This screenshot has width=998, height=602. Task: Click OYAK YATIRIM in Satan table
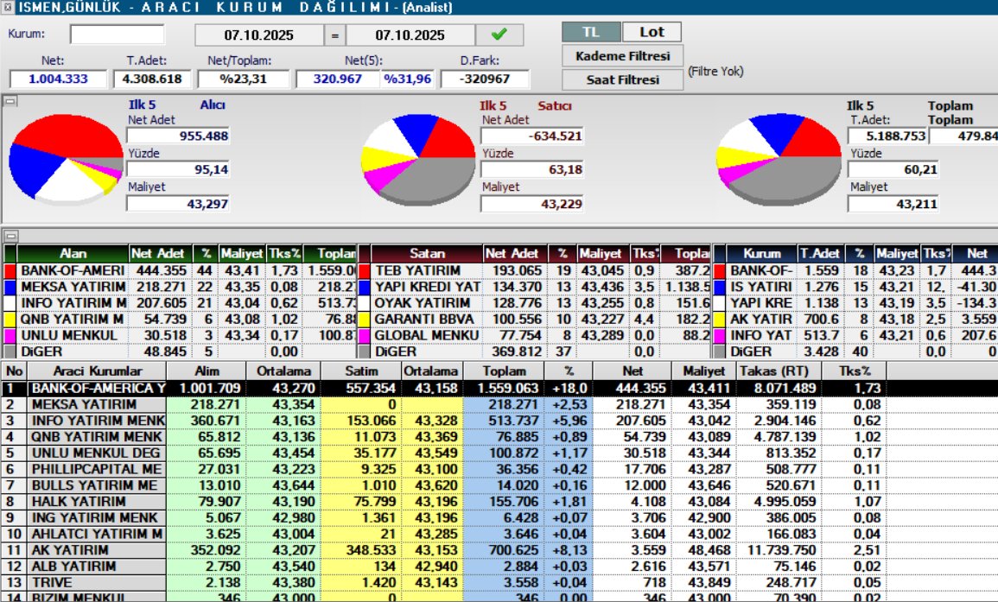(422, 303)
